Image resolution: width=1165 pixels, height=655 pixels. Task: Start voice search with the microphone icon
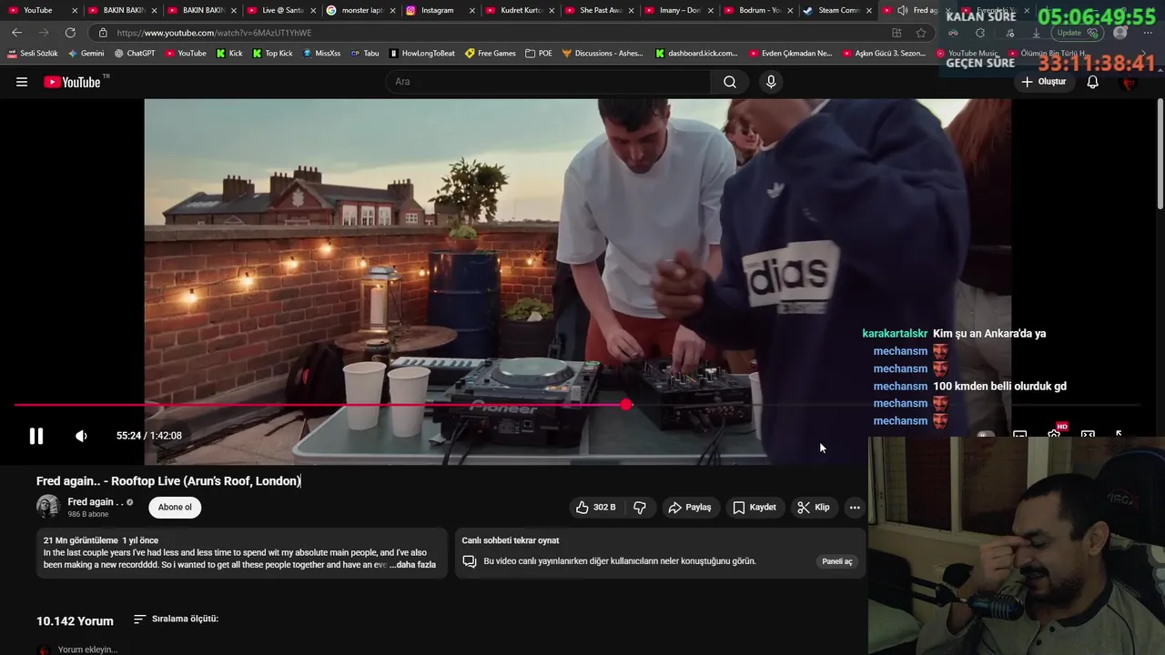pos(771,82)
